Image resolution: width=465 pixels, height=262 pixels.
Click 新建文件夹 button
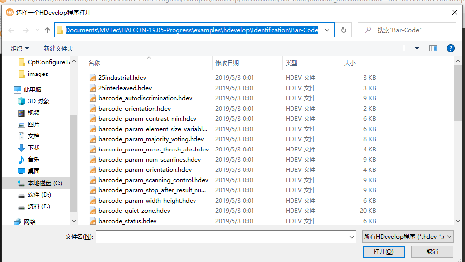[58, 48]
